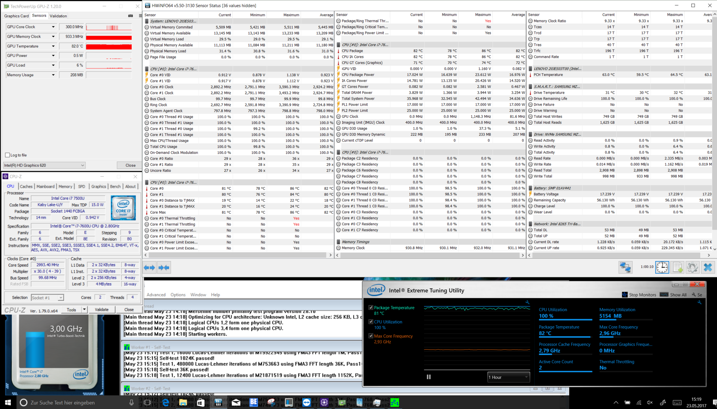The height and width of the screenshot is (409, 717).
Task: Click the GPU-Z screenshot camera icon
Action: click(x=130, y=16)
